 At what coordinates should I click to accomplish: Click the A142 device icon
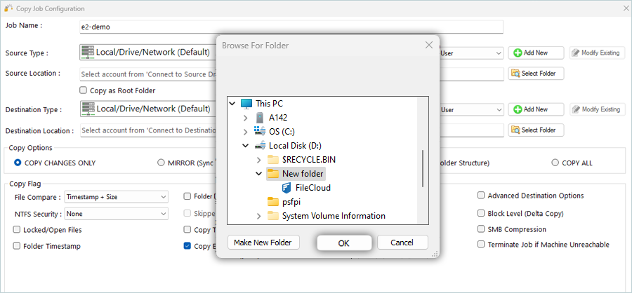pos(260,117)
